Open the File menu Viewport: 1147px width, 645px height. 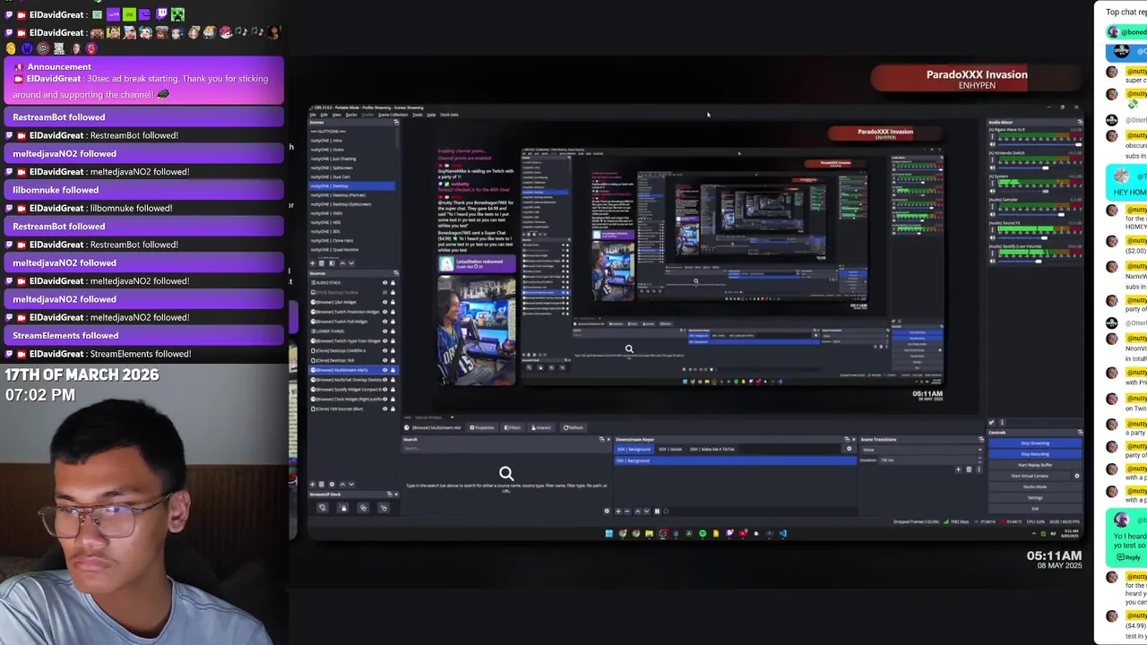tap(313, 115)
